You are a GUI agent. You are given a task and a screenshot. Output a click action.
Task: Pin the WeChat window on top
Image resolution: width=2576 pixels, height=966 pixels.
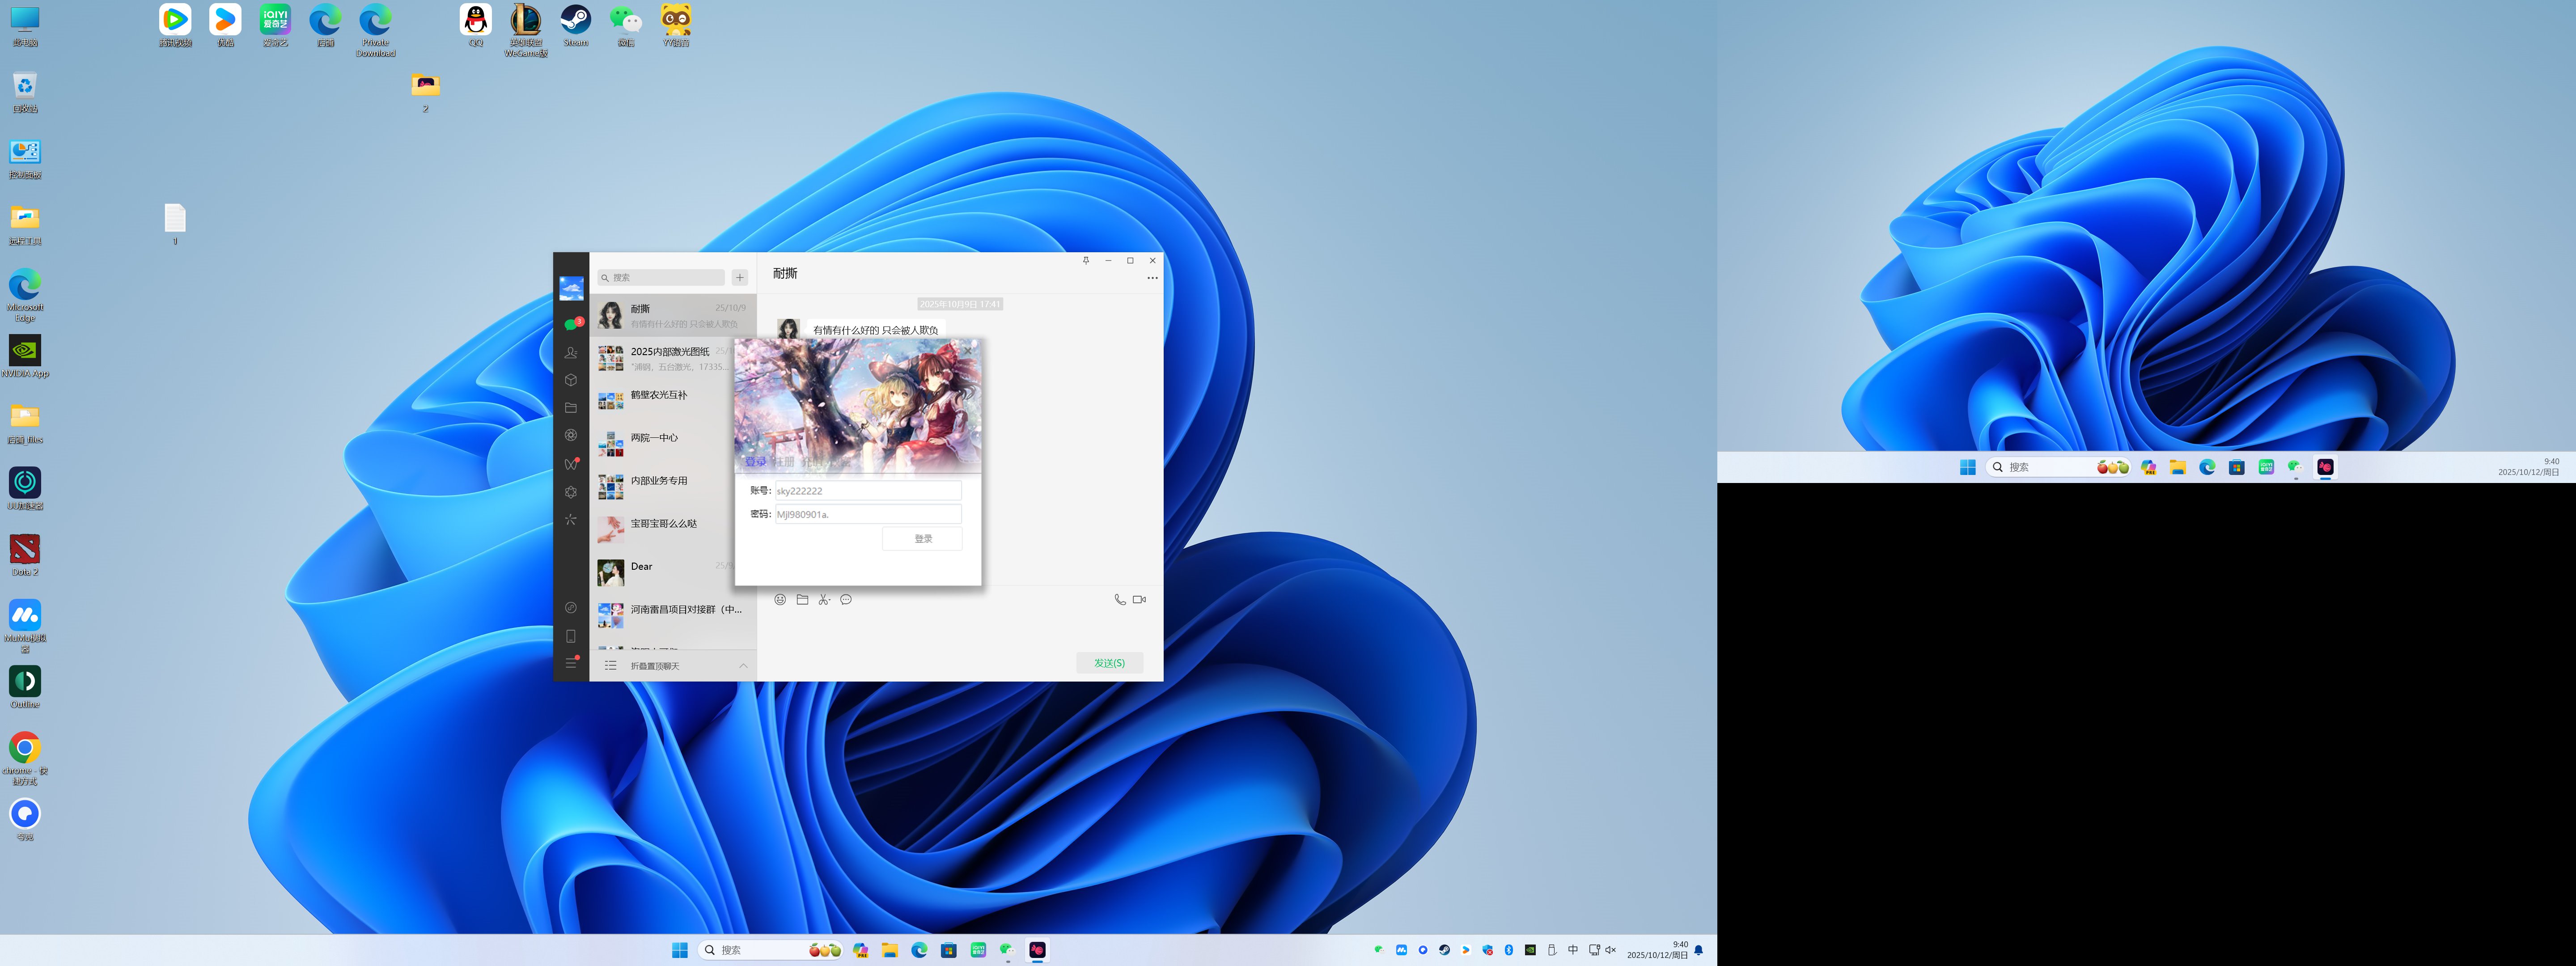1086,261
